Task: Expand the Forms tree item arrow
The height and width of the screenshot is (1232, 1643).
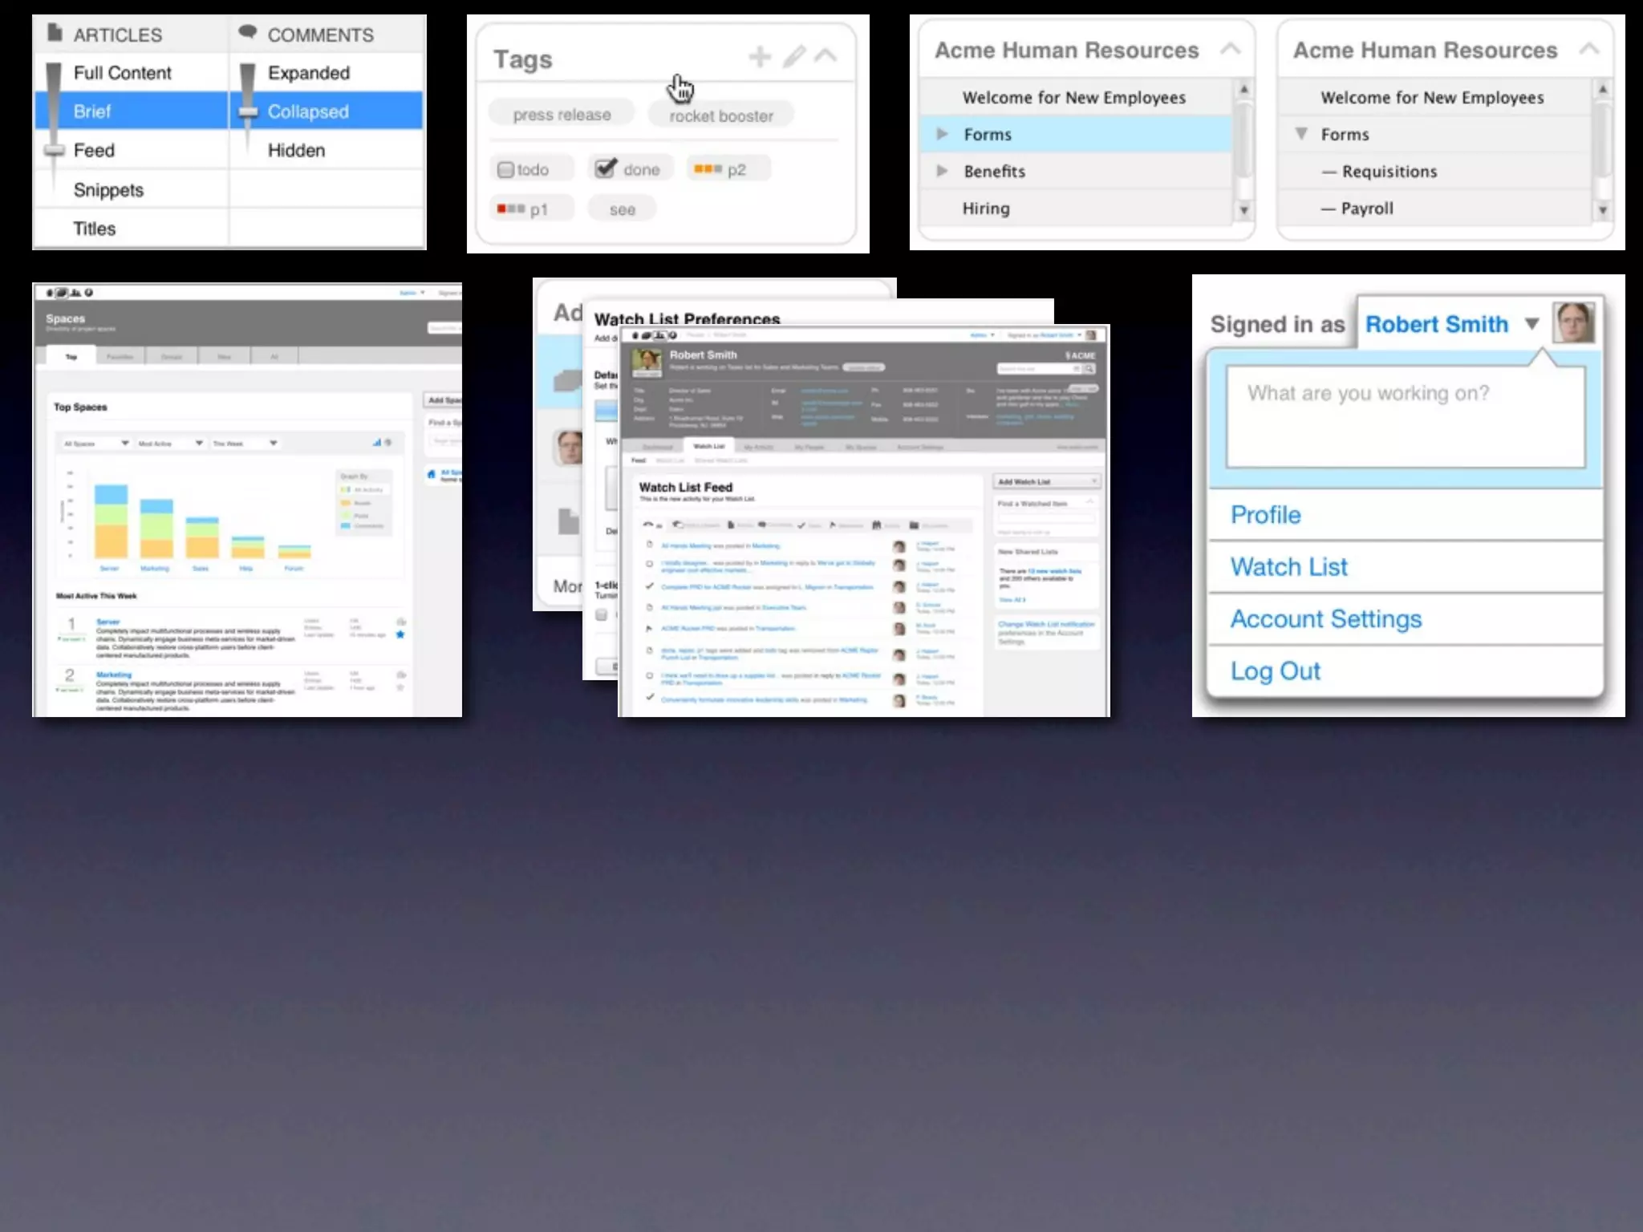Action: tap(943, 135)
